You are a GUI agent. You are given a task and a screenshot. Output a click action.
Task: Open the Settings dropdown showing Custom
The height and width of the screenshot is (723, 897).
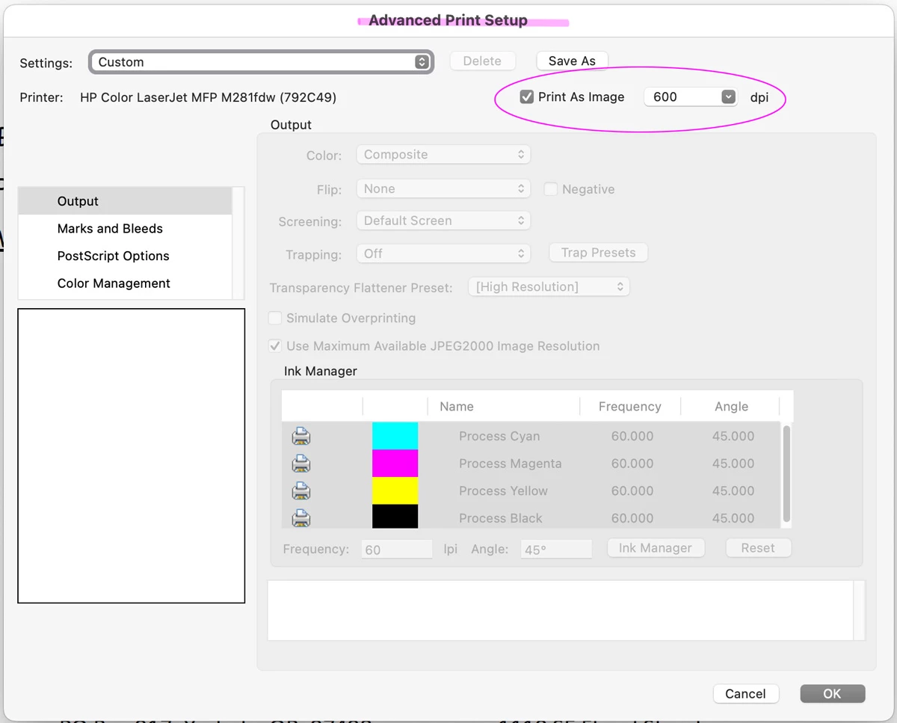261,62
